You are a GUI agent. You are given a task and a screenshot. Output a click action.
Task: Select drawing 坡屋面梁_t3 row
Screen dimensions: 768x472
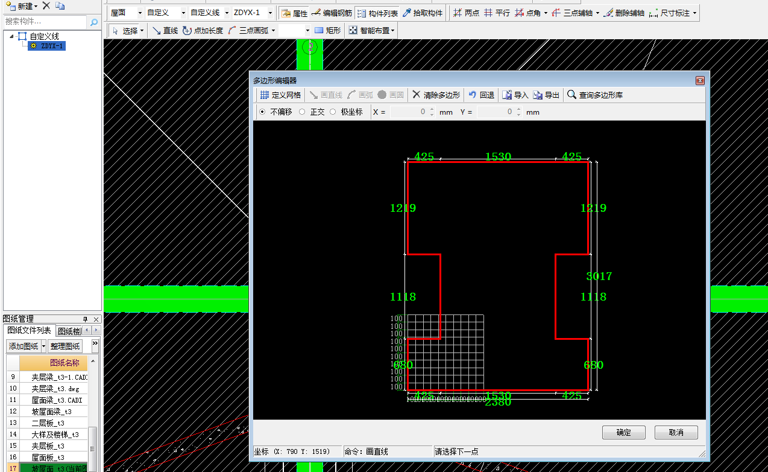(x=48, y=412)
